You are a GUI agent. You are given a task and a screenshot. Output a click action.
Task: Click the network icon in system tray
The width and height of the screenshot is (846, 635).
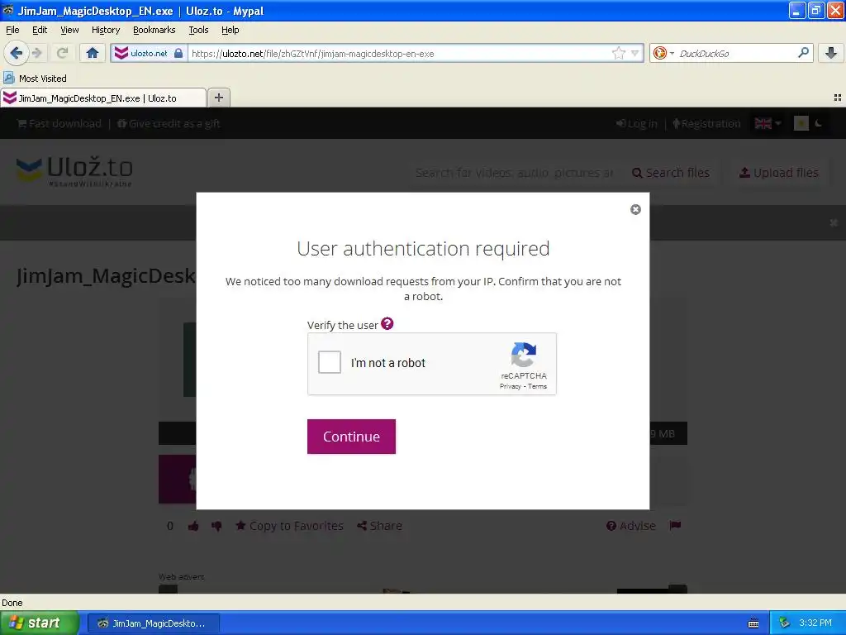point(785,623)
